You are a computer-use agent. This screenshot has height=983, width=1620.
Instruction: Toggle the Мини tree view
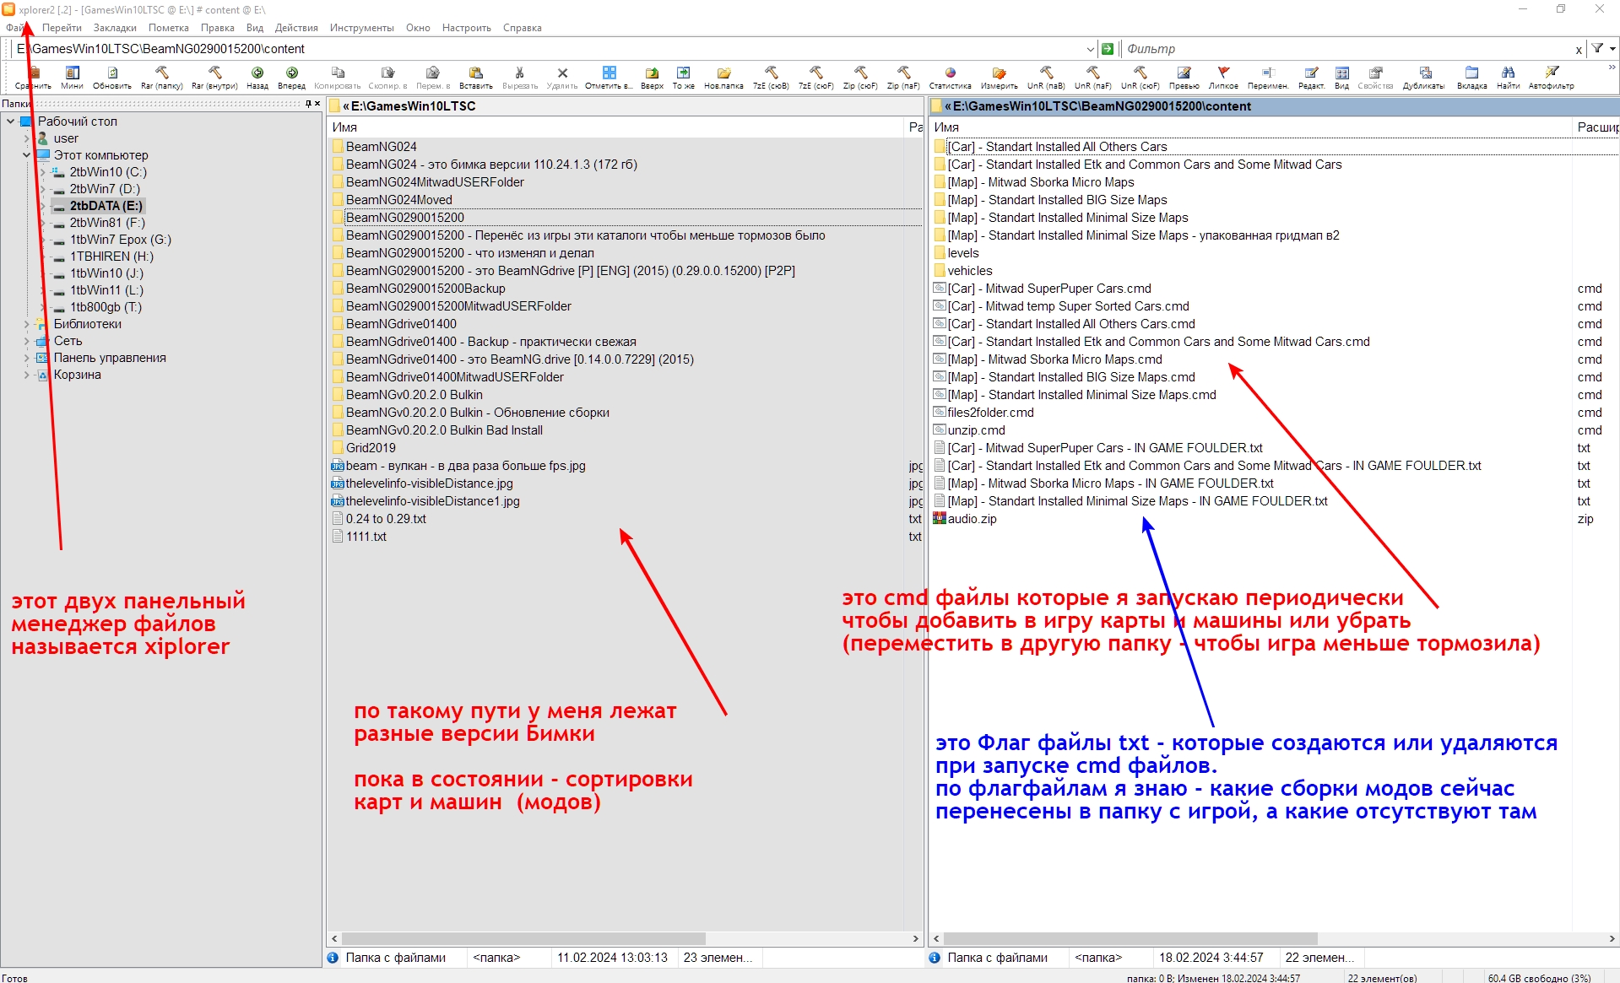pyautogui.click(x=72, y=77)
